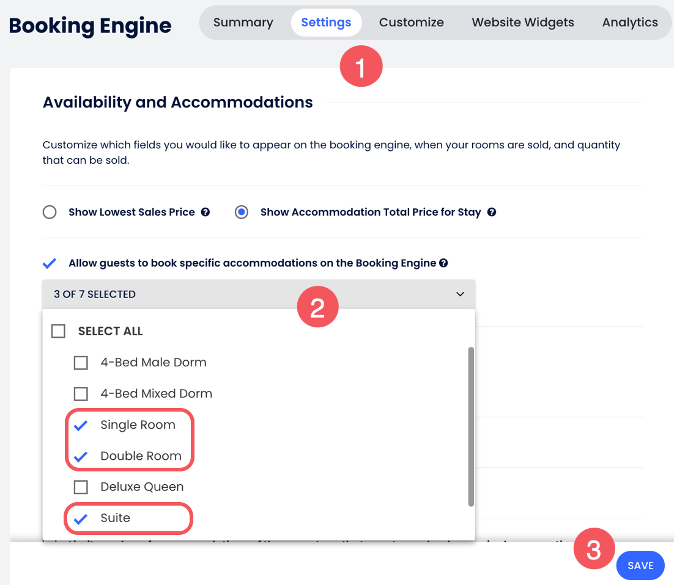Viewport: 674px width, 585px height.
Task: Uncheck the Suite accommodation
Action: 81,518
